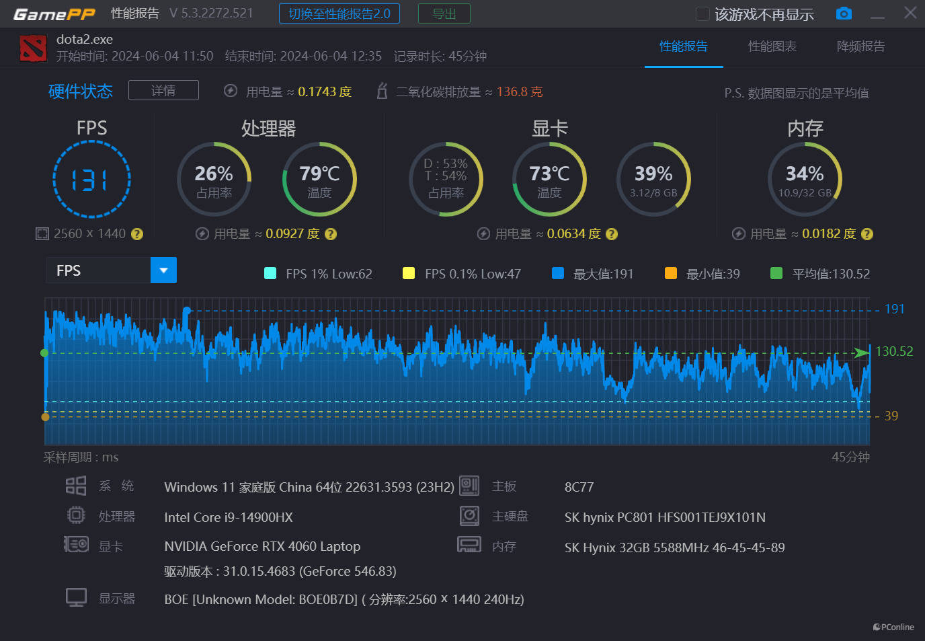Click the power icon beside 用电量 0.1743 度
Image resolution: width=925 pixels, height=641 pixels.
tap(231, 91)
